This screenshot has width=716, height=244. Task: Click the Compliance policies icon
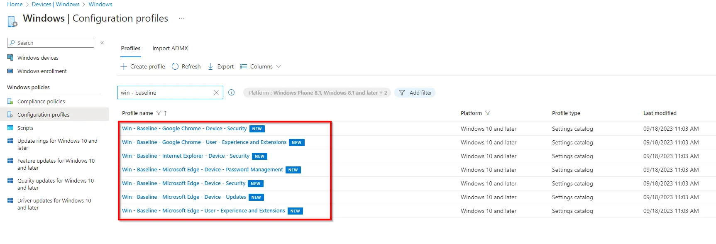tap(10, 101)
